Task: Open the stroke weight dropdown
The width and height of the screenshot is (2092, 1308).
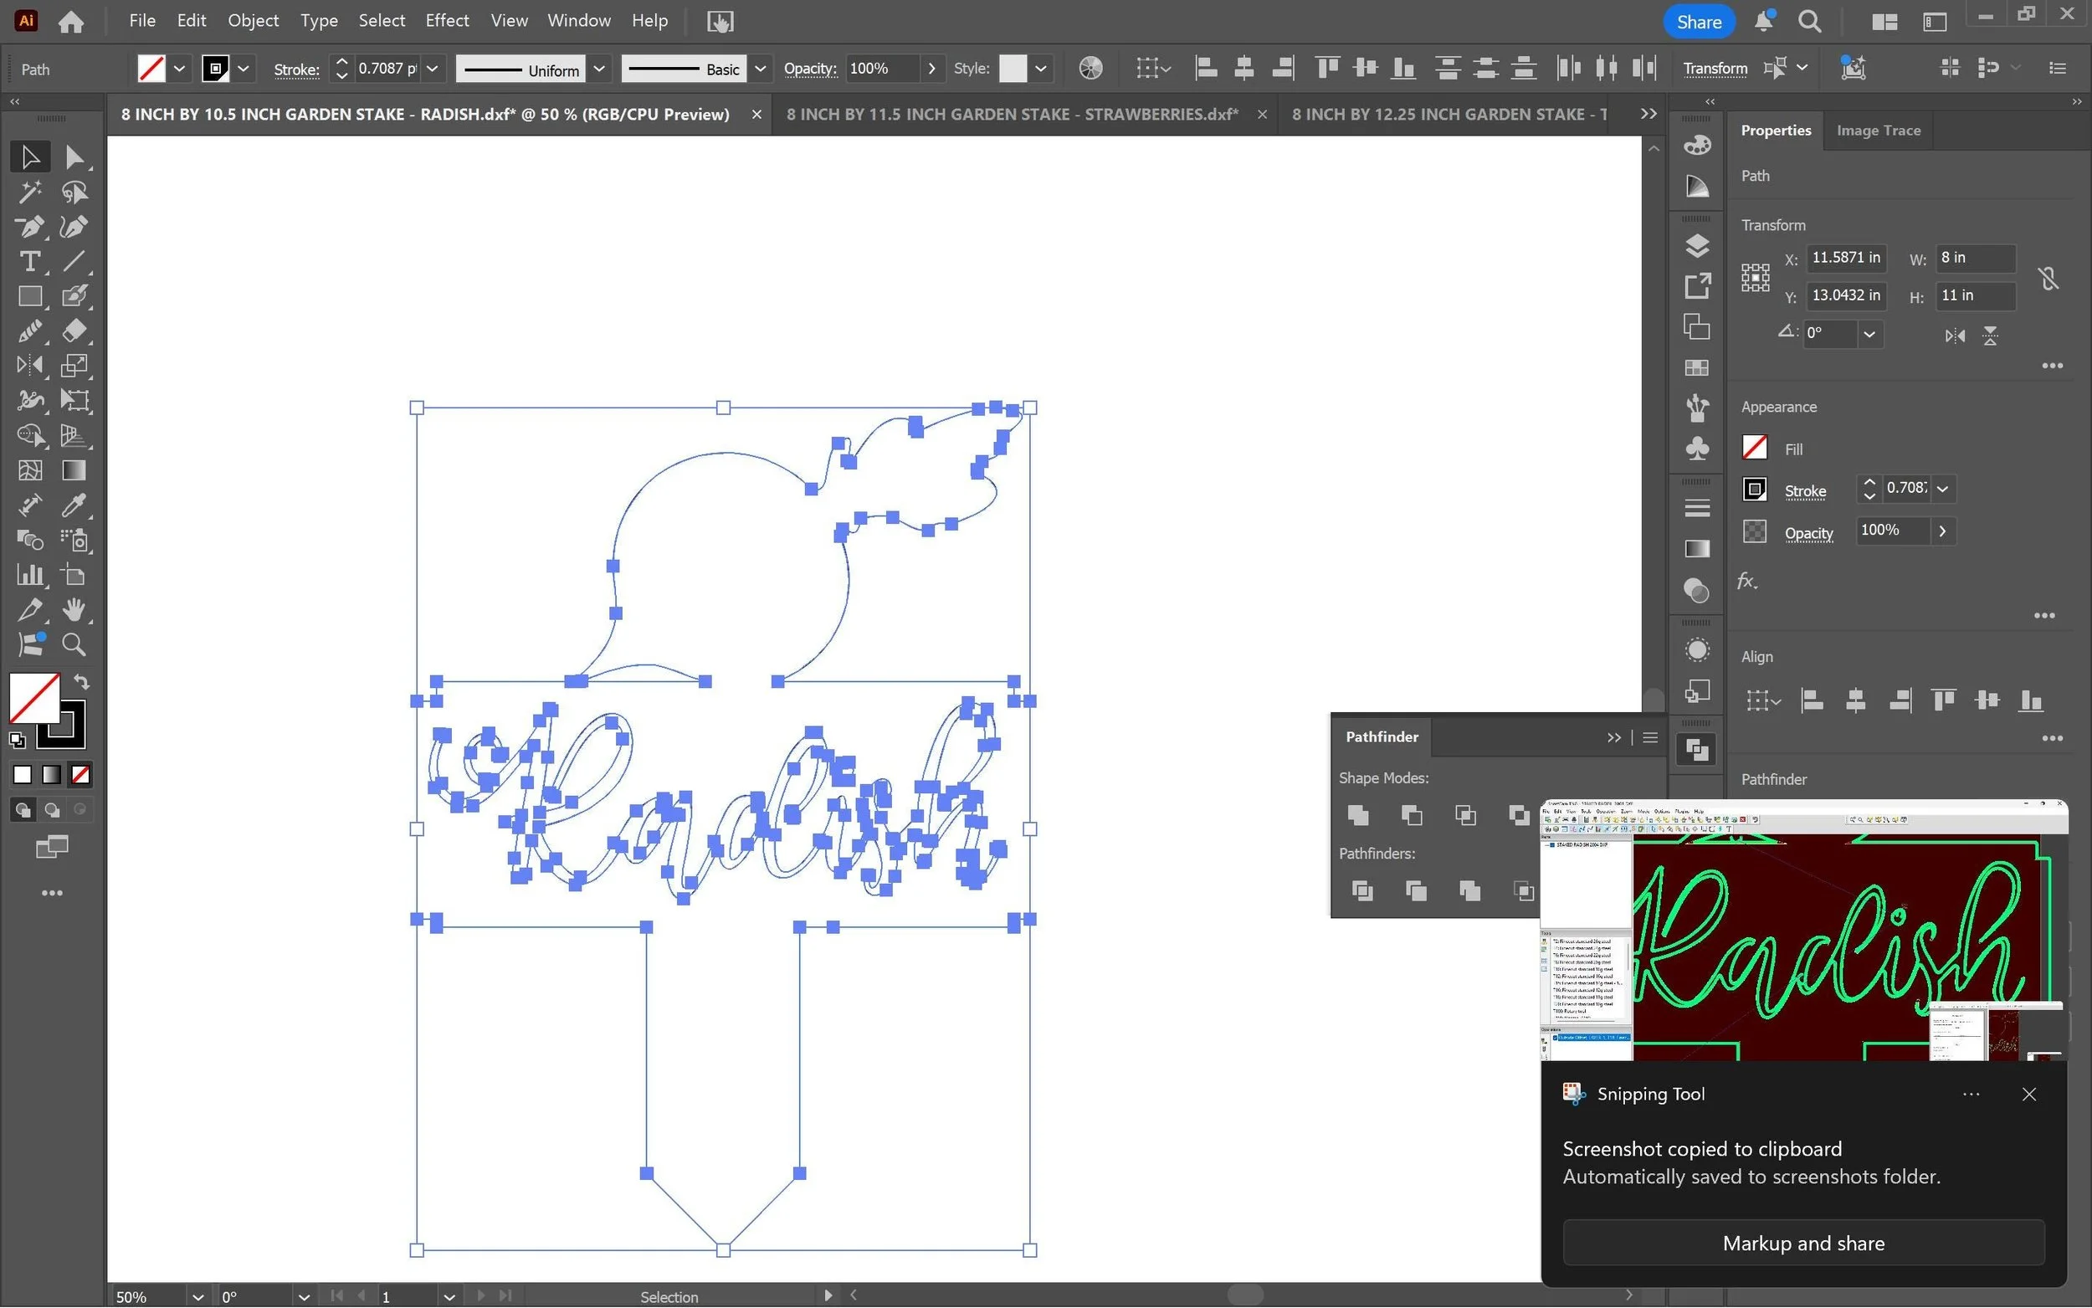Action: tap(433, 69)
